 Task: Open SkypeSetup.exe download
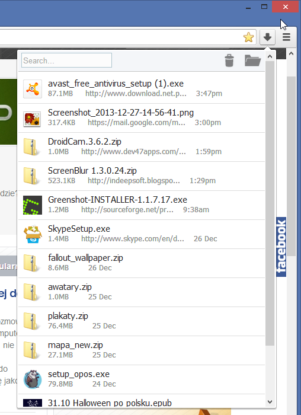[79, 229]
